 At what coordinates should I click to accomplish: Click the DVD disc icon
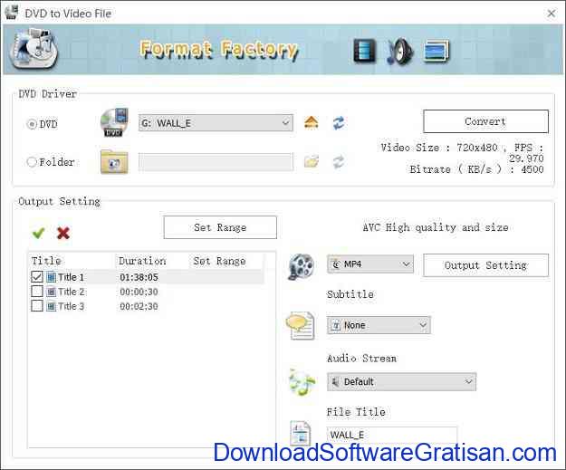pyautogui.click(x=114, y=123)
